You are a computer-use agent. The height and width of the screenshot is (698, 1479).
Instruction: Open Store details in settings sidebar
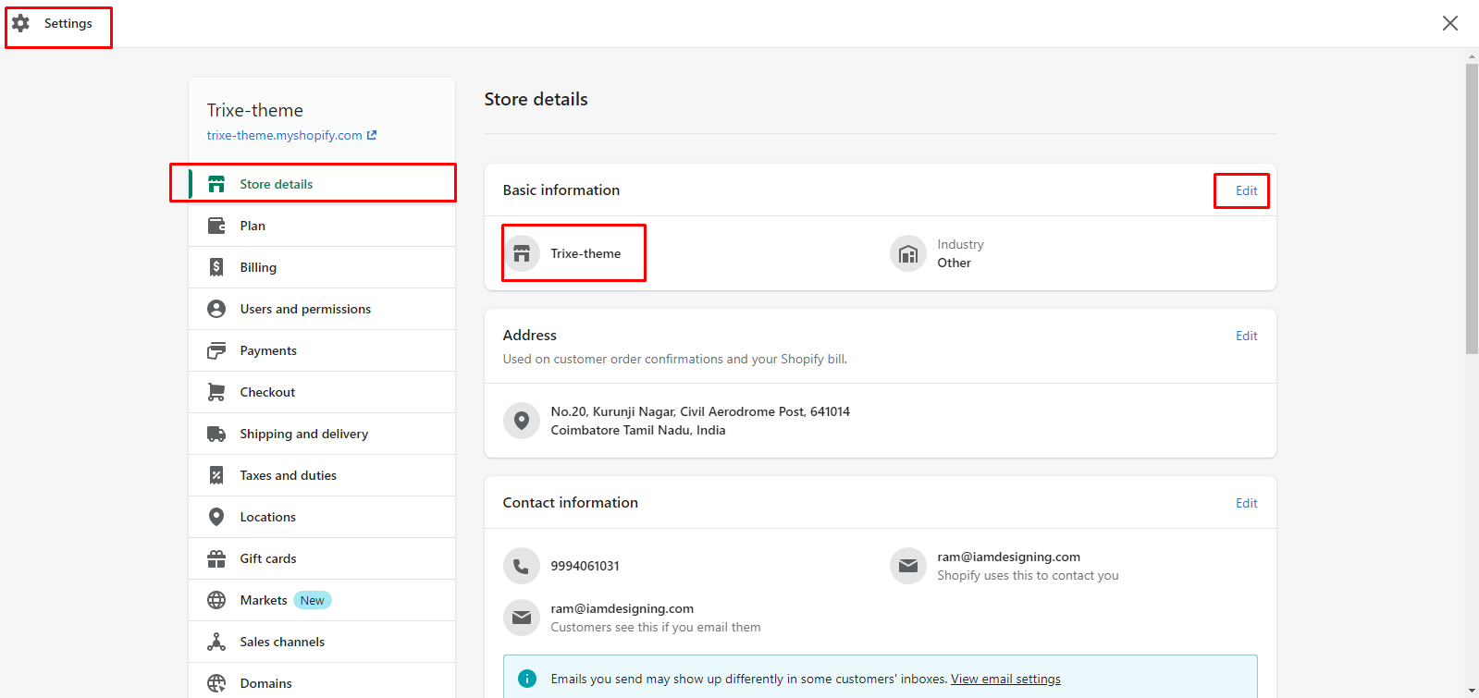322,184
